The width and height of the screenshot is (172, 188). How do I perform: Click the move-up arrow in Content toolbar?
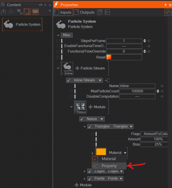(x=3, y=12)
